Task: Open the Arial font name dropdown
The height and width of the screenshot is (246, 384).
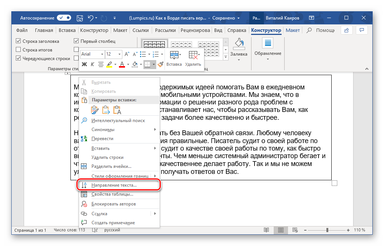Action: [x=92, y=54]
